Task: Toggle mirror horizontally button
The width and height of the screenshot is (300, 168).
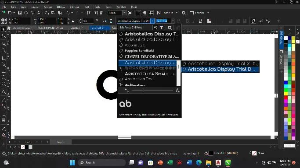Action: (105, 21)
